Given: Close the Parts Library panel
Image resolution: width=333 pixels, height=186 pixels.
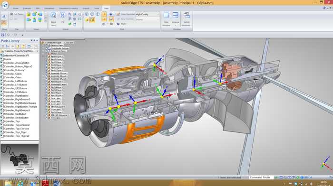Looking at the screenshot, I should pos(37,40).
